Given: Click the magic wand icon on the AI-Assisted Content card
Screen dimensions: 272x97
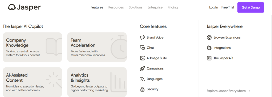Looking at the screenshot, I should [x=54, y=80].
